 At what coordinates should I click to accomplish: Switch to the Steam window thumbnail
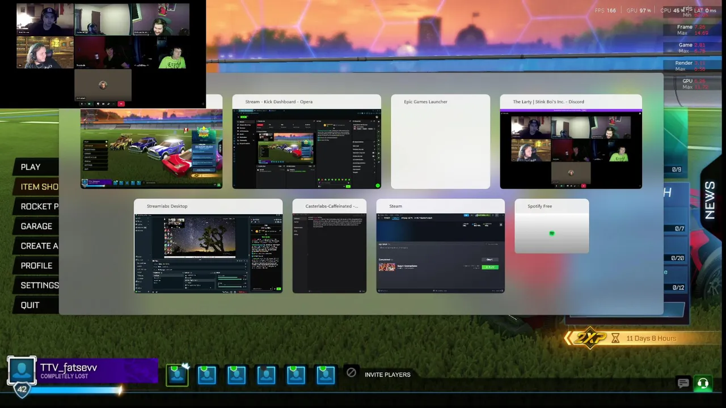click(x=440, y=246)
